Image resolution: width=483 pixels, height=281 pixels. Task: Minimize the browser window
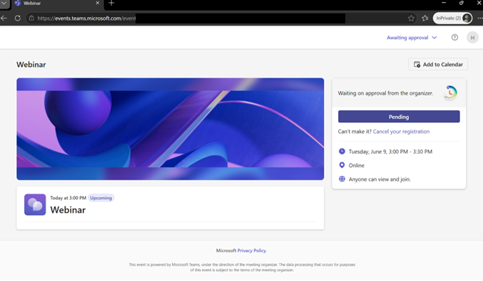(x=444, y=3)
